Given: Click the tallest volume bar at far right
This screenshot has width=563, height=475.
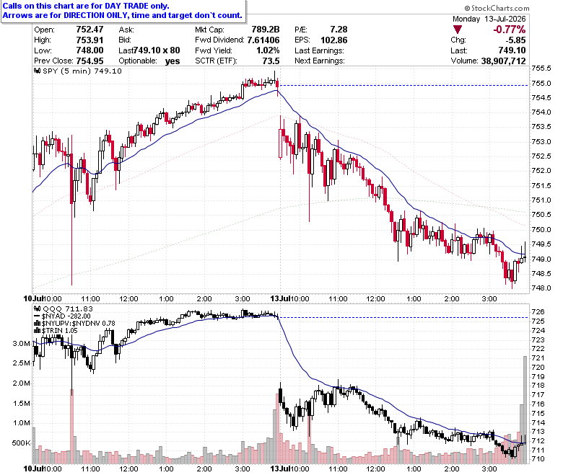Looking at the screenshot, I should [x=525, y=409].
